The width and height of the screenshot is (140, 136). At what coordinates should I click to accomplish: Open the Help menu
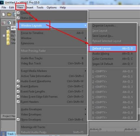(x=63, y=7)
